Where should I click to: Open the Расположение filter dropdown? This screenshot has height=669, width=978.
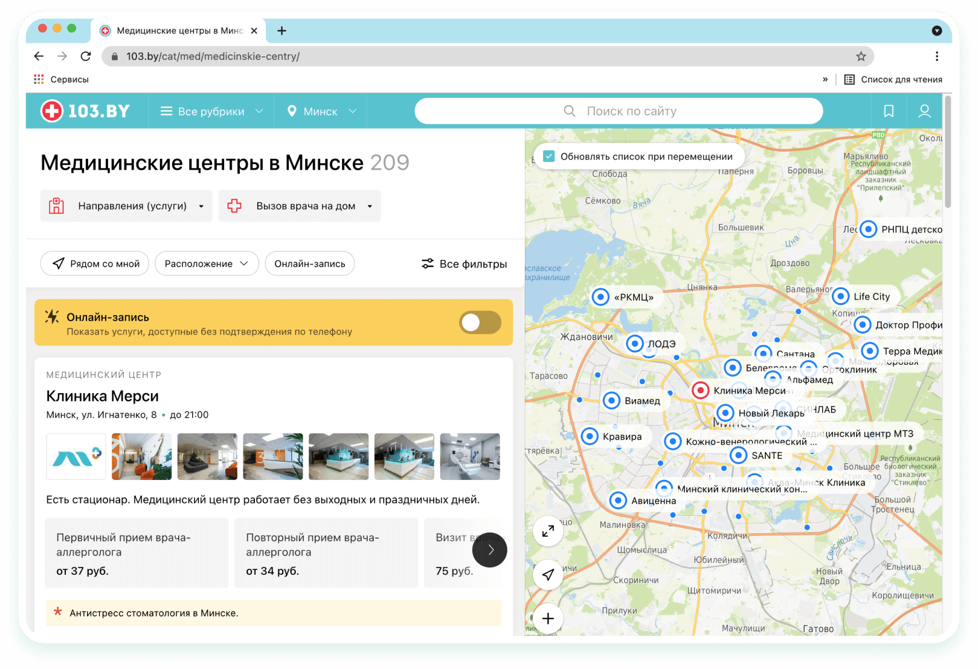[207, 264]
